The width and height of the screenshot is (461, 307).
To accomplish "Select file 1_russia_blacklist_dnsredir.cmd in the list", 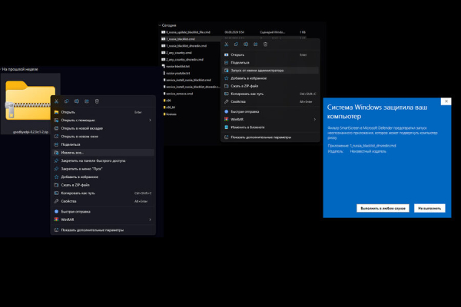I will [184, 46].
